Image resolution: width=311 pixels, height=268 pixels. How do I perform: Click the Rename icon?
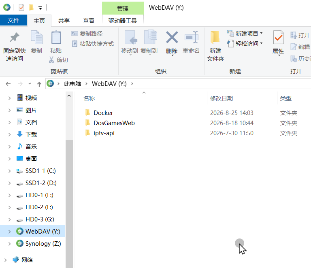(x=191, y=37)
